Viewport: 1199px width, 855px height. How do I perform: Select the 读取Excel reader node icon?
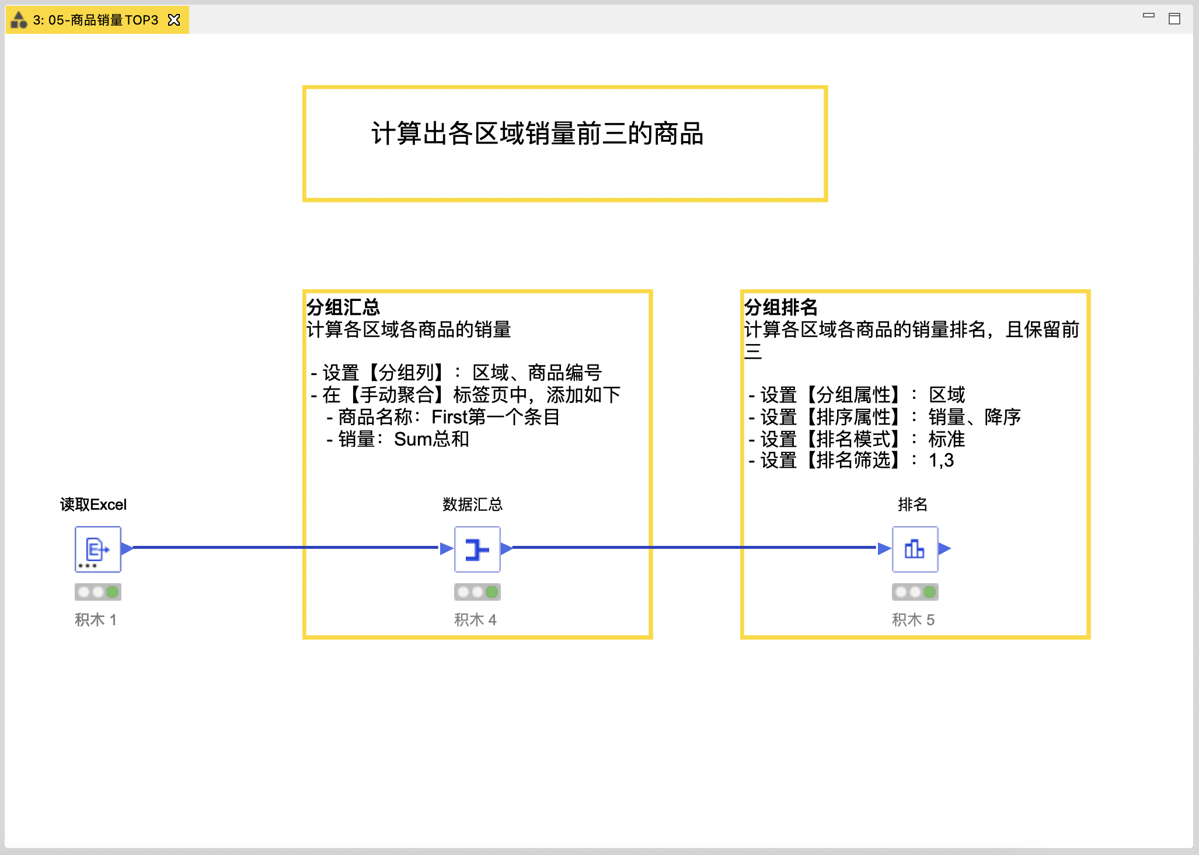[97, 549]
